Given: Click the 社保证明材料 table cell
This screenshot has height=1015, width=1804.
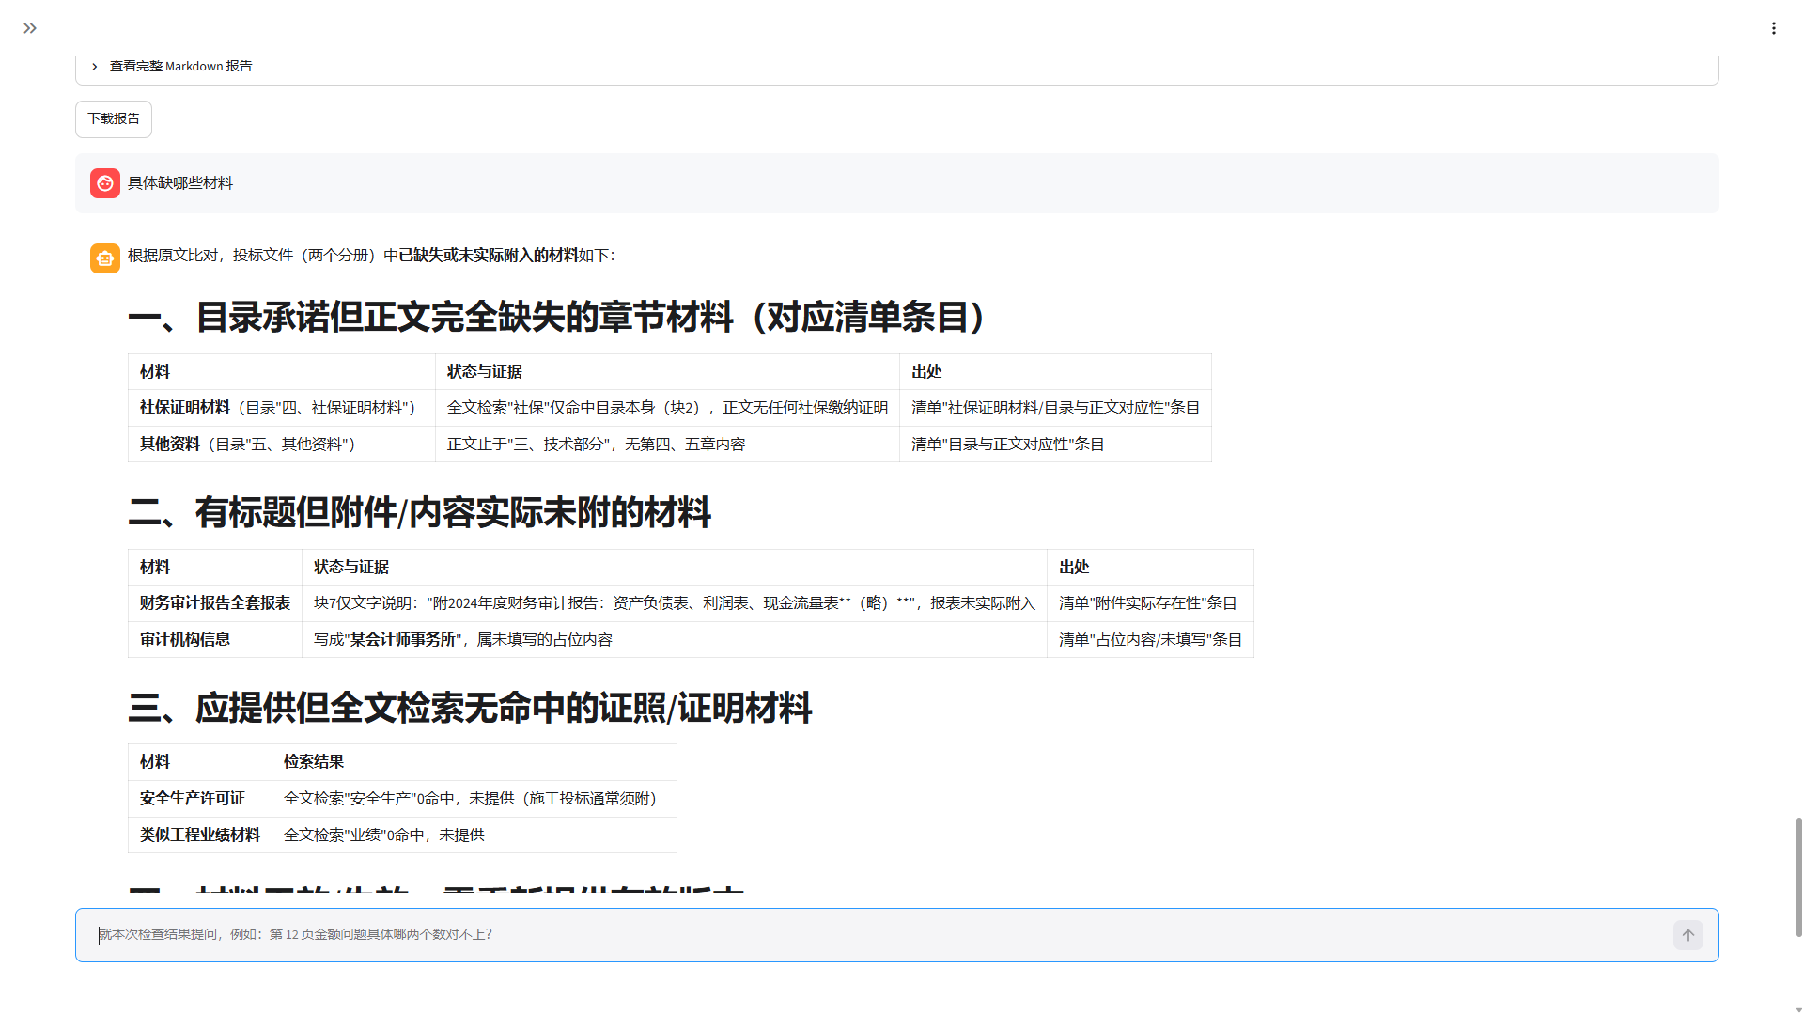Looking at the screenshot, I should [282, 408].
